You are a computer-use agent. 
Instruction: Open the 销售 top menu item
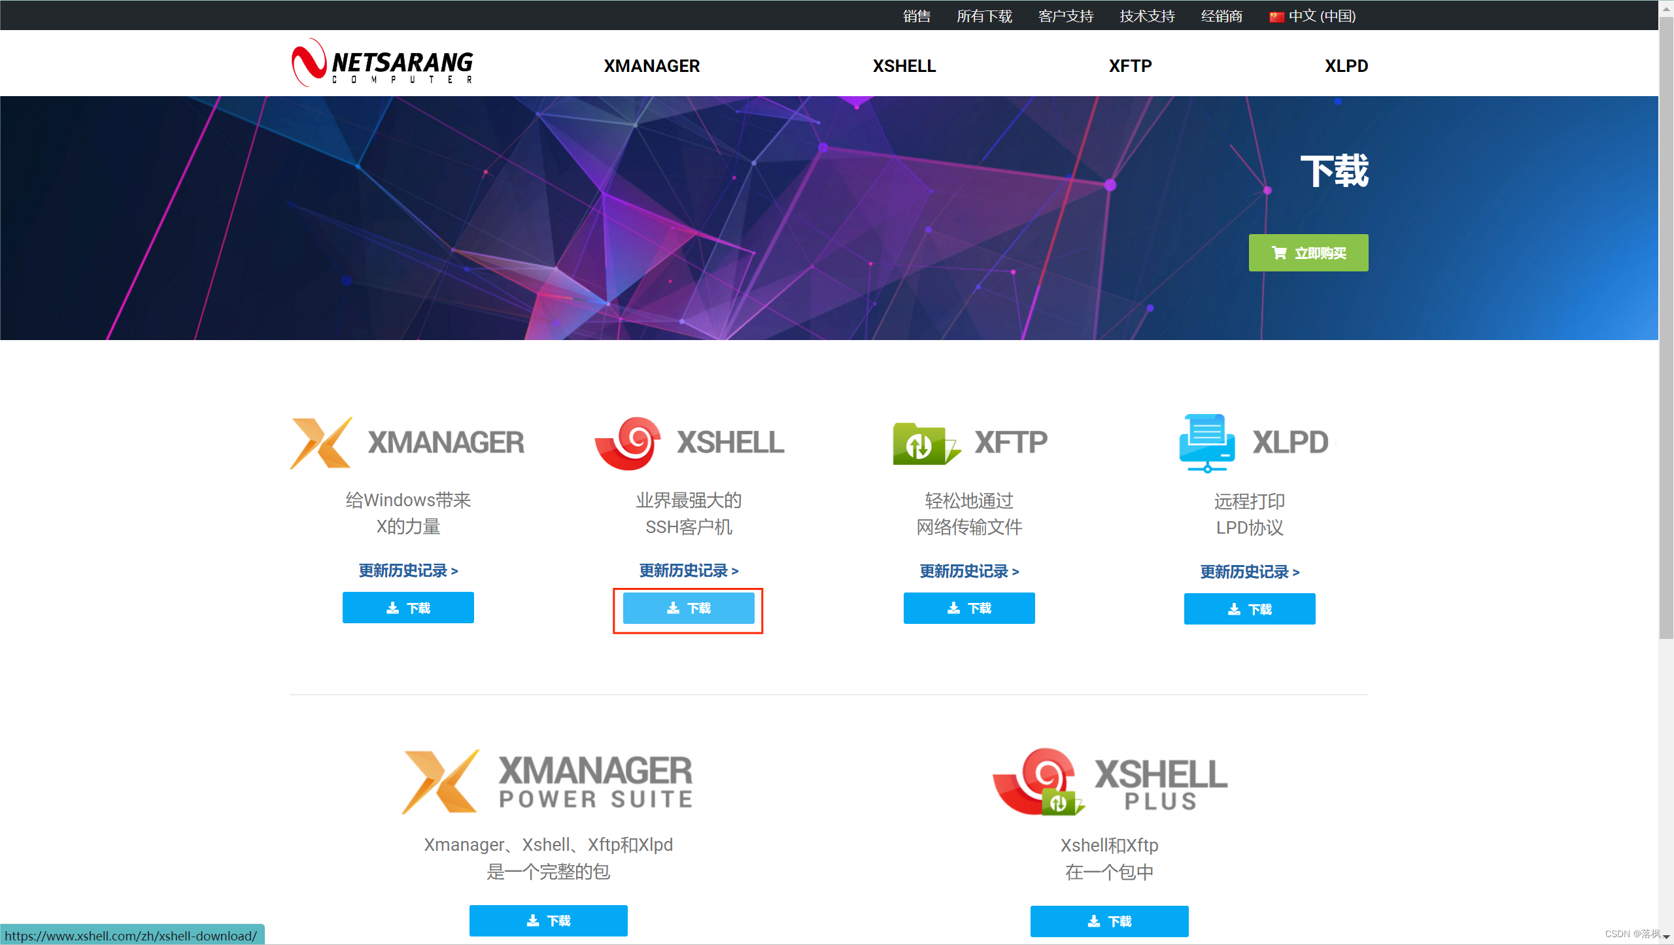point(917,16)
